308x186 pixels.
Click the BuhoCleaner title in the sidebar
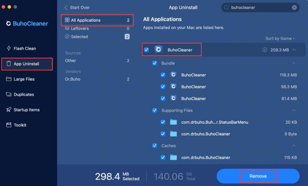(x=30, y=23)
